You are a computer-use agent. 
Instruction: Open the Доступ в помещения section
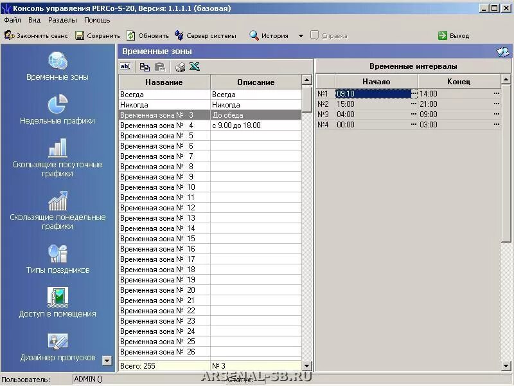coord(57,302)
